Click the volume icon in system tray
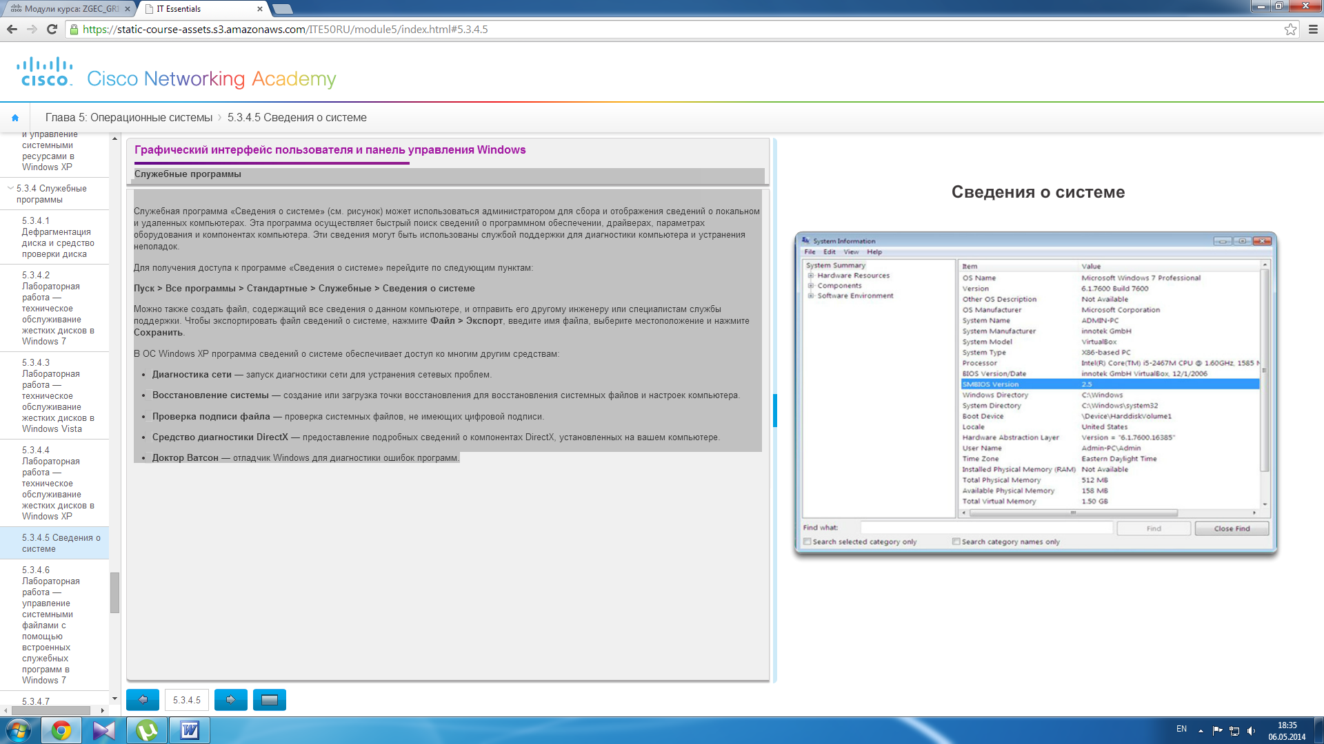1324x744 pixels. click(1252, 730)
